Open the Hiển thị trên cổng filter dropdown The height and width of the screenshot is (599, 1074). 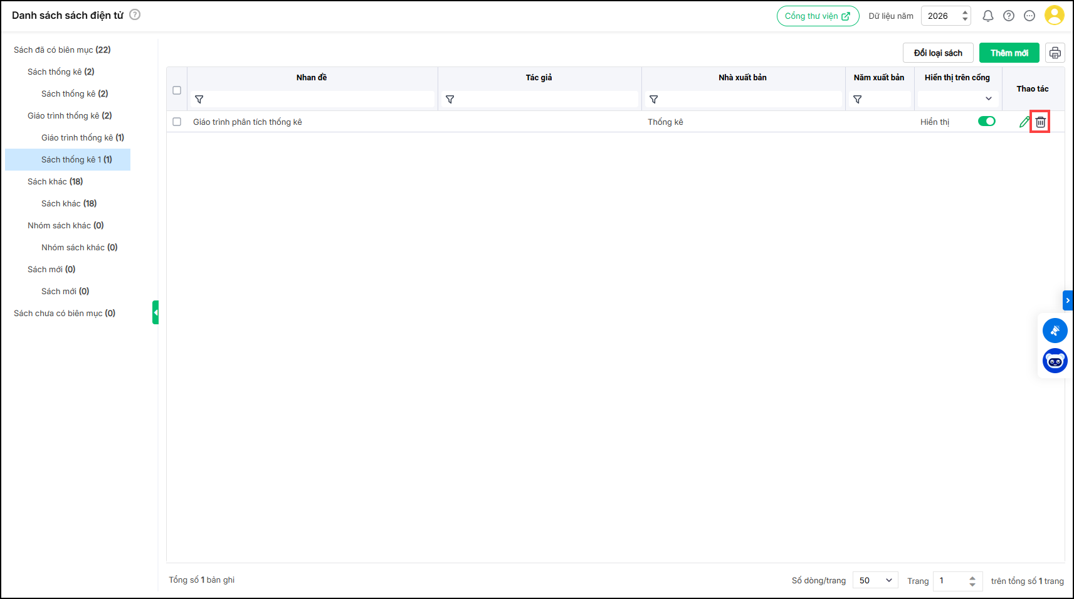tap(957, 99)
